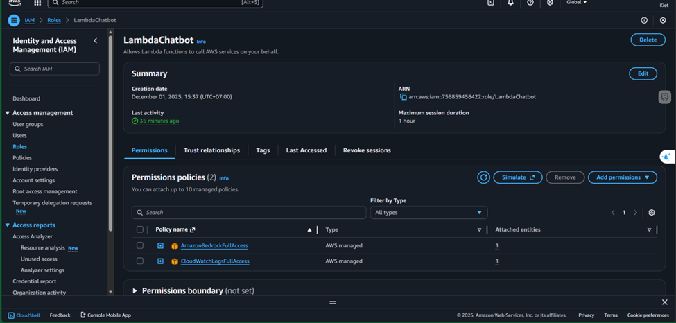
Task: Check the AmazonBedrockFullAccess policy checkbox
Action: (x=140, y=245)
